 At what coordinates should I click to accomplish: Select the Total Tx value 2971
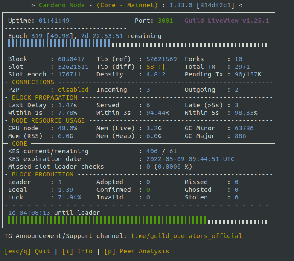[242, 67]
